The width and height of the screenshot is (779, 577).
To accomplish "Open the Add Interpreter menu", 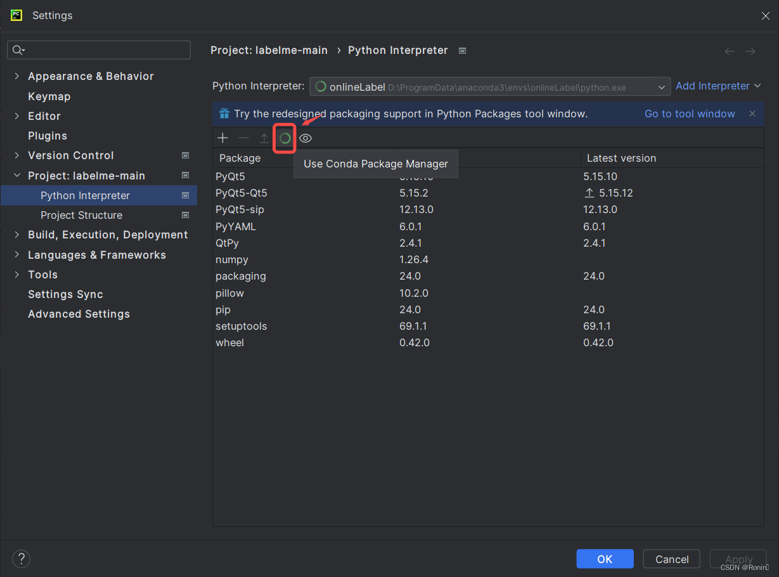I will (718, 86).
